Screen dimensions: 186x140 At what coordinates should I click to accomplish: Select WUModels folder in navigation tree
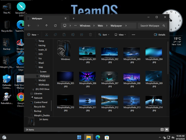[x=44, y=85]
